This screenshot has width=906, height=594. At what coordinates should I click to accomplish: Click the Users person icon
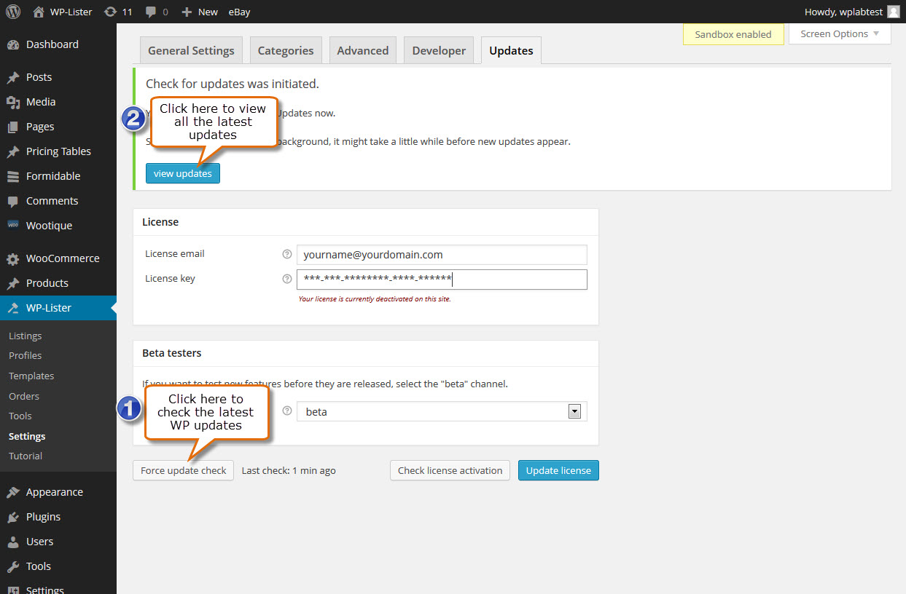[13, 542]
